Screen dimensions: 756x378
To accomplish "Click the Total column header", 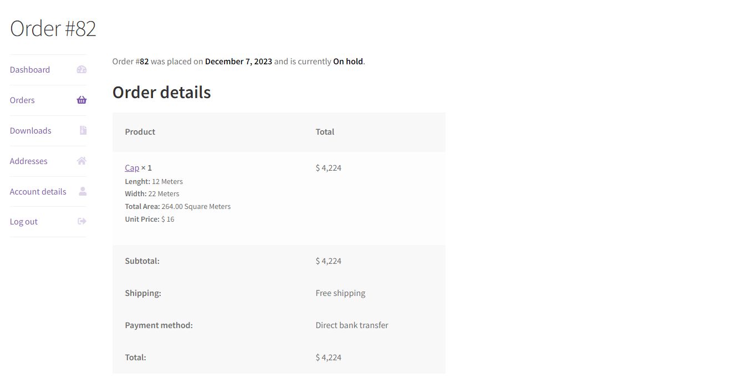I will 325,132.
